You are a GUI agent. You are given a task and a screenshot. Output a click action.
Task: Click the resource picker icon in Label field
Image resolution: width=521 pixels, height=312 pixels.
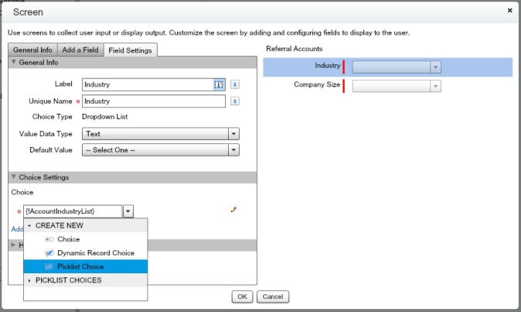click(219, 84)
